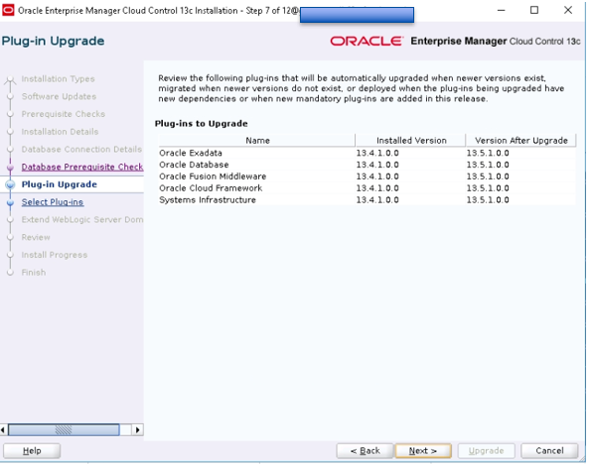Proceed with the Next button
The width and height of the screenshot is (590, 466).
coord(423,450)
